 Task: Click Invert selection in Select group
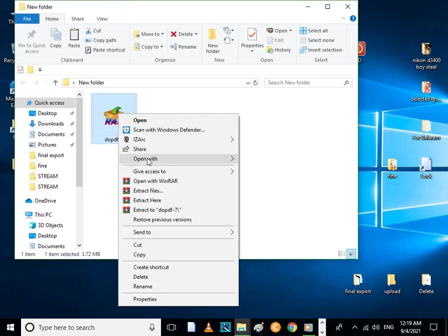[x=321, y=50]
